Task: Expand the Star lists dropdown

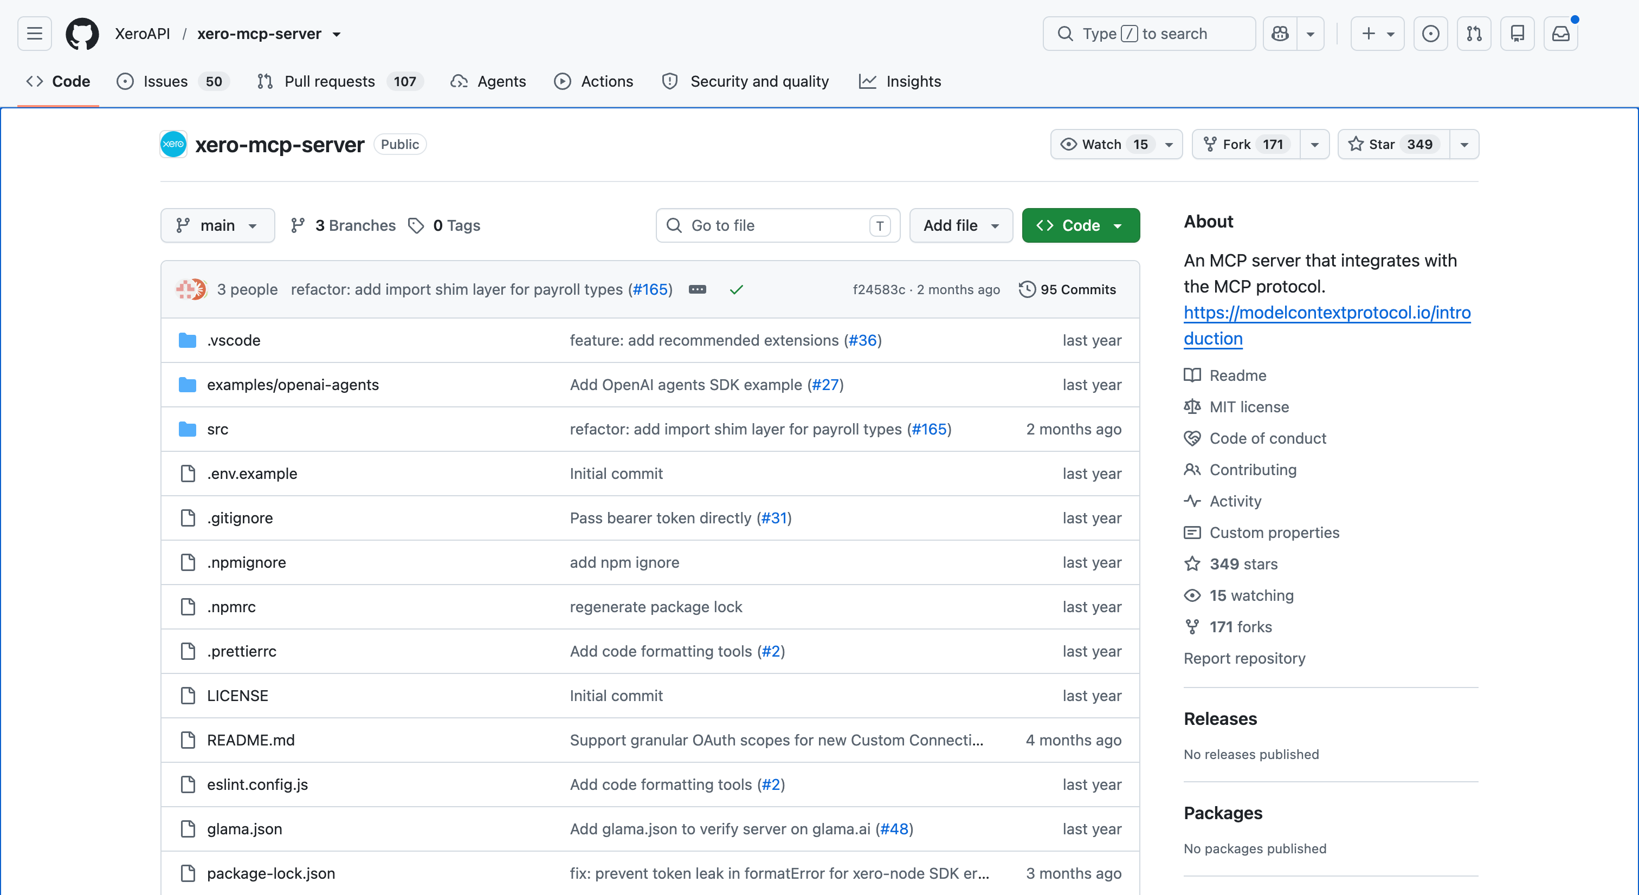Action: pos(1464,145)
